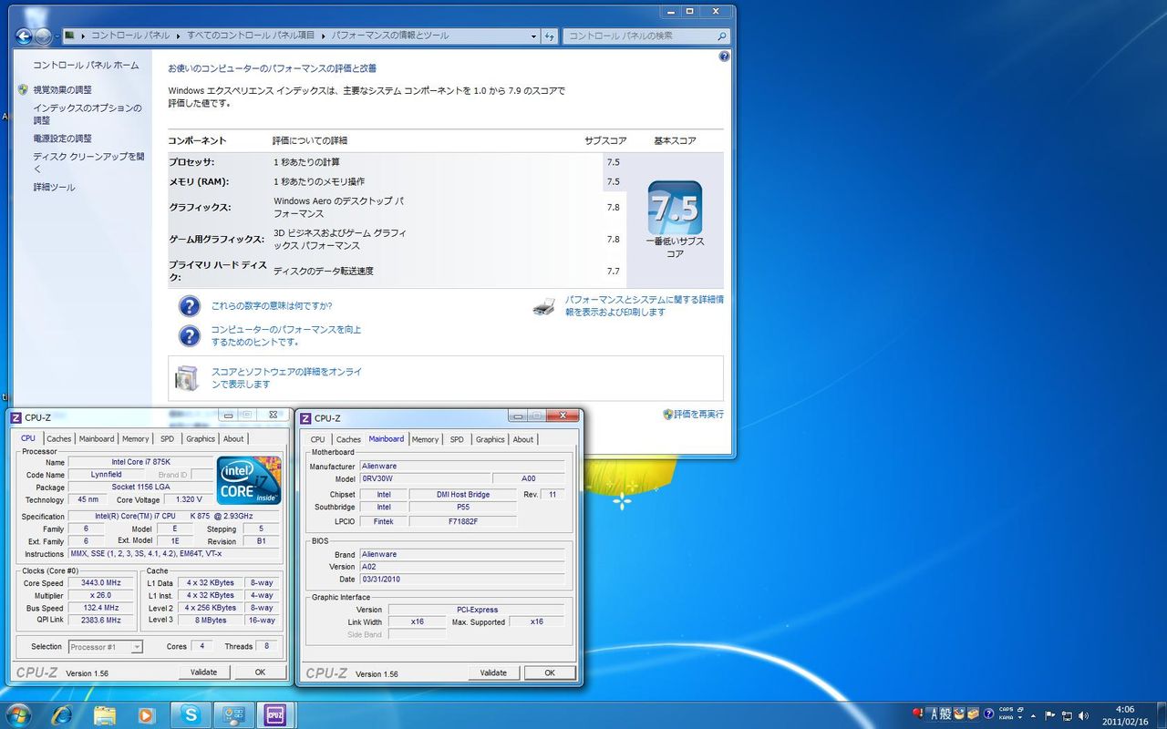Click the question icon beside performance hints link

189,336
